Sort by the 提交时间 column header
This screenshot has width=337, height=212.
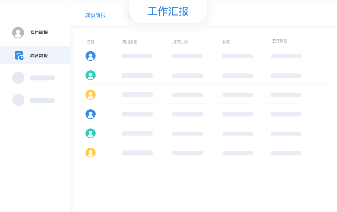(180, 42)
